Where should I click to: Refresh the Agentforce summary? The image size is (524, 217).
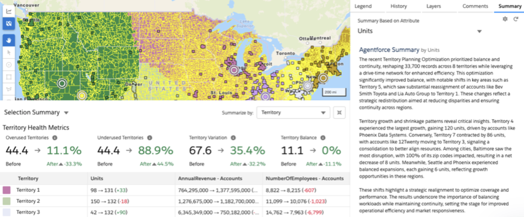(x=516, y=19)
